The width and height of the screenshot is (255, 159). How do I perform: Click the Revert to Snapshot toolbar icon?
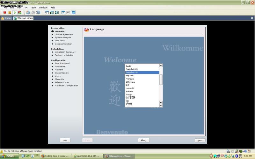click(33, 12)
